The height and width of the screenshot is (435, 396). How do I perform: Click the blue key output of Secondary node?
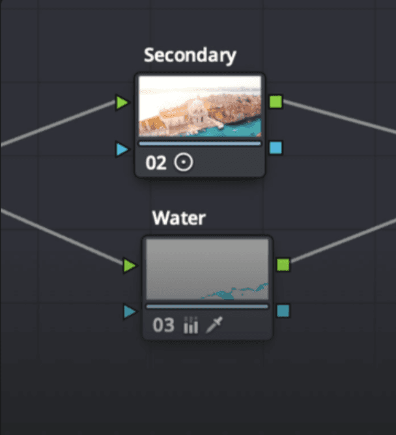(x=276, y=148)
